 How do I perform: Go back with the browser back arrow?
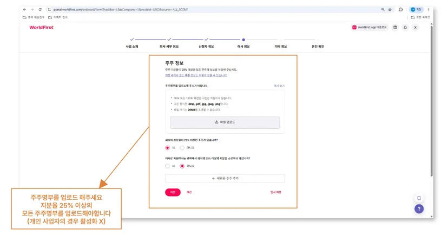24,9
